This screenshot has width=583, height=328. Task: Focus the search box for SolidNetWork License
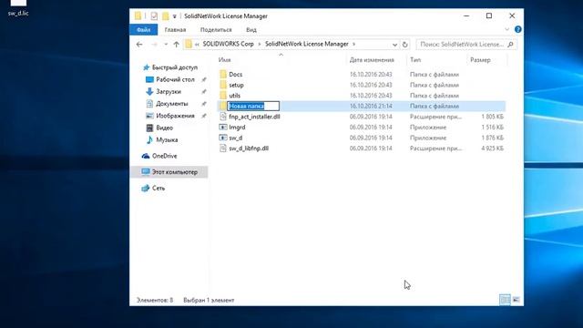point(462,45)
